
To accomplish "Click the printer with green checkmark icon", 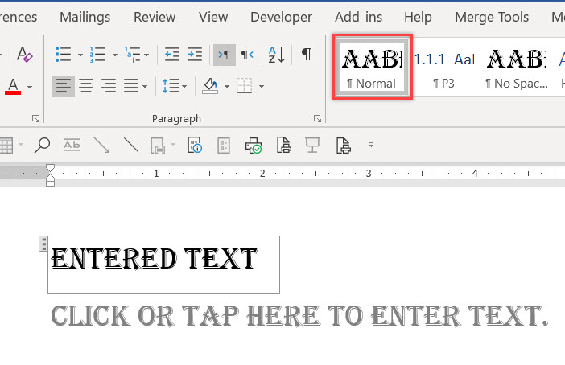I will click(x=254, y=146).
